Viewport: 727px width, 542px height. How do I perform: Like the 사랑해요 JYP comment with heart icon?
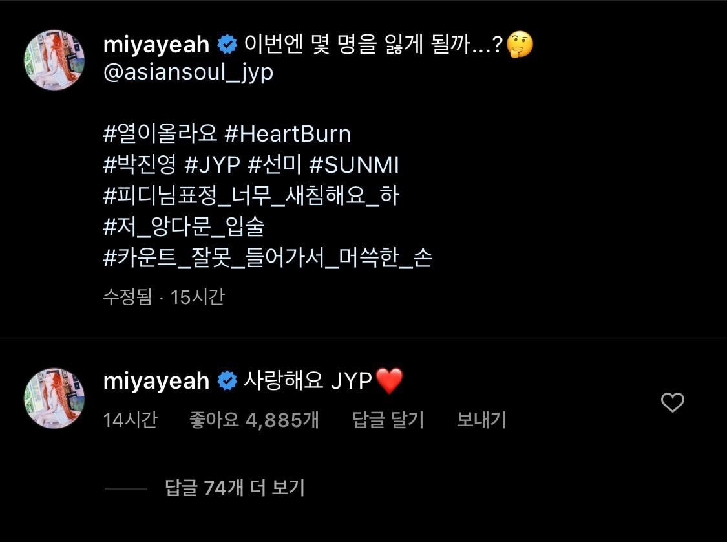coord(672,402)
